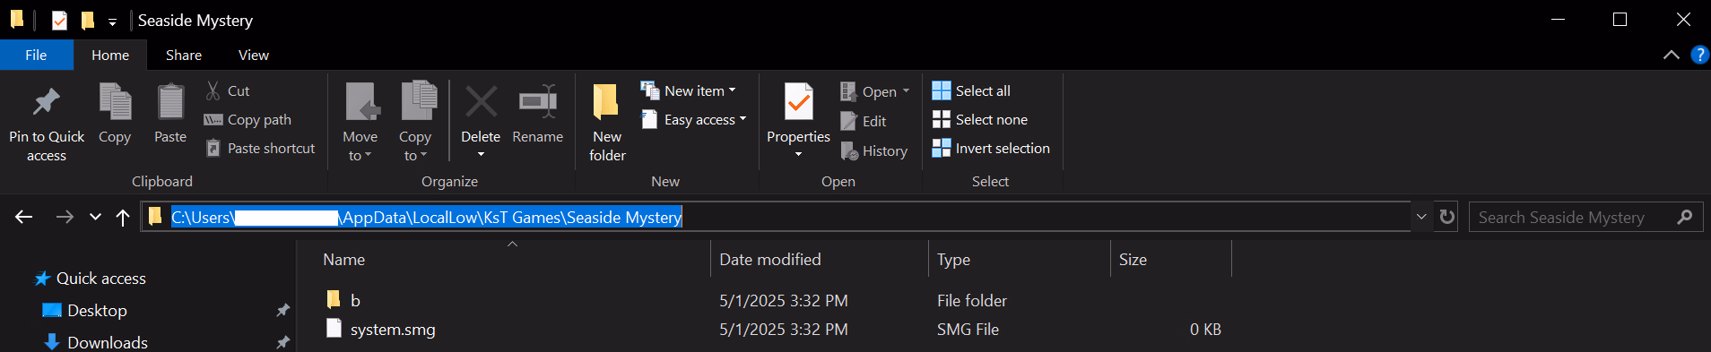Click the 0 KB size cell

click(1205, 329)
